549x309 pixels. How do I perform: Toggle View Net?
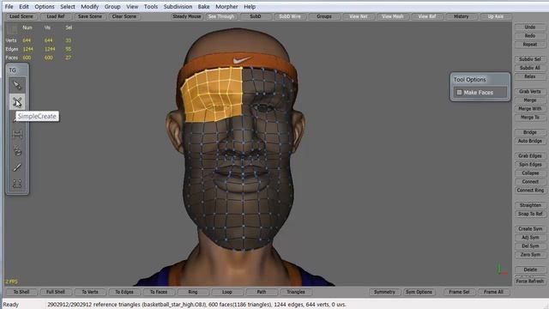pos(359,16)
